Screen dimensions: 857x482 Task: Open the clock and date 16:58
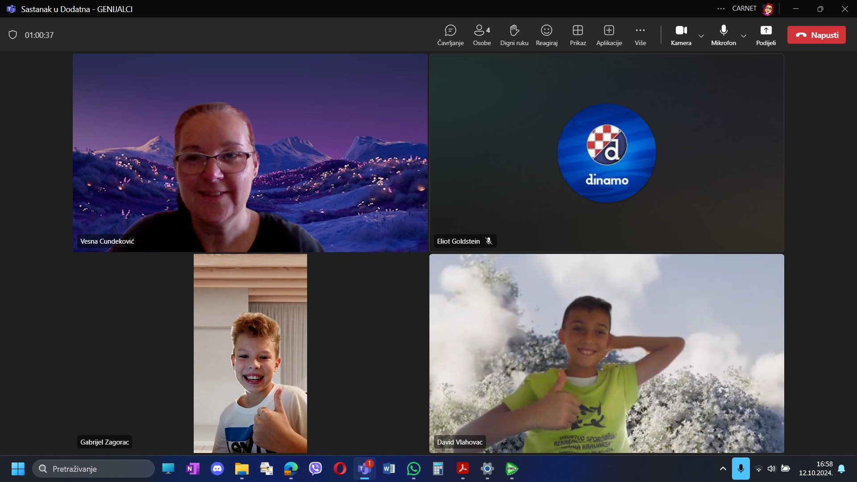(815, 469)
